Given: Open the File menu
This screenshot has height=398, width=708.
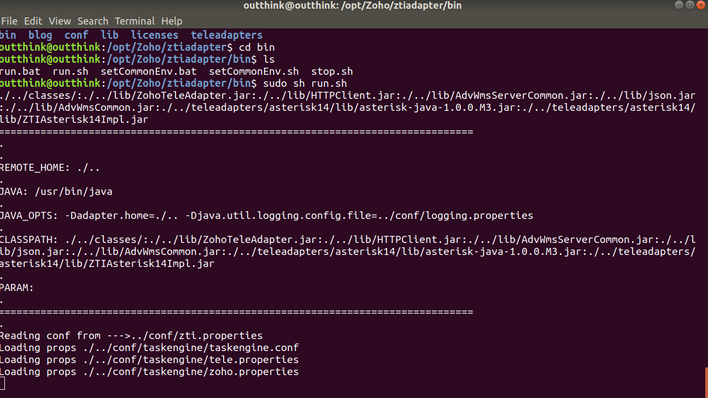Looking at the screenshot, I should [9, 21].
